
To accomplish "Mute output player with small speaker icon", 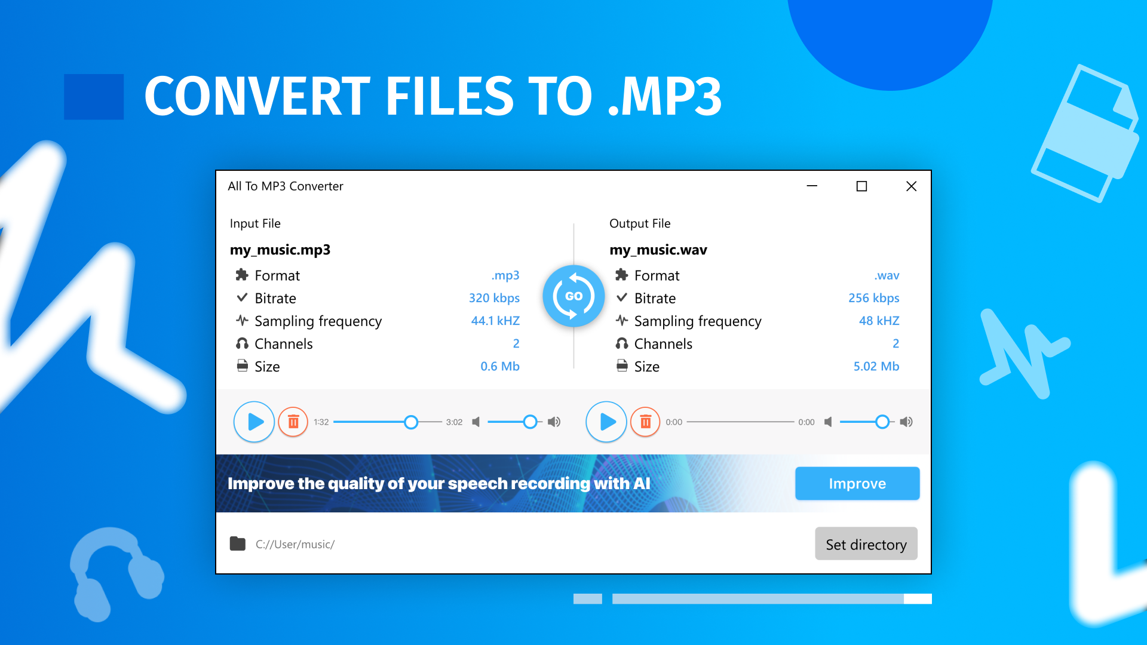I will click(x=828, y=422).
